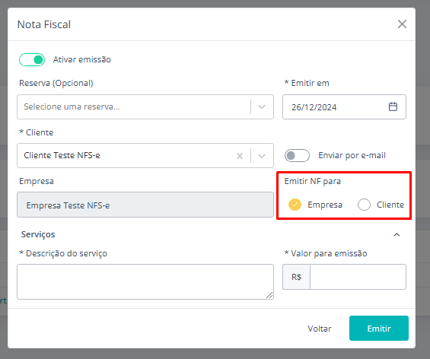Click the Voltar button
This screenshot has width=430, height=359.
pyautogui.click(x=320, y=329)
